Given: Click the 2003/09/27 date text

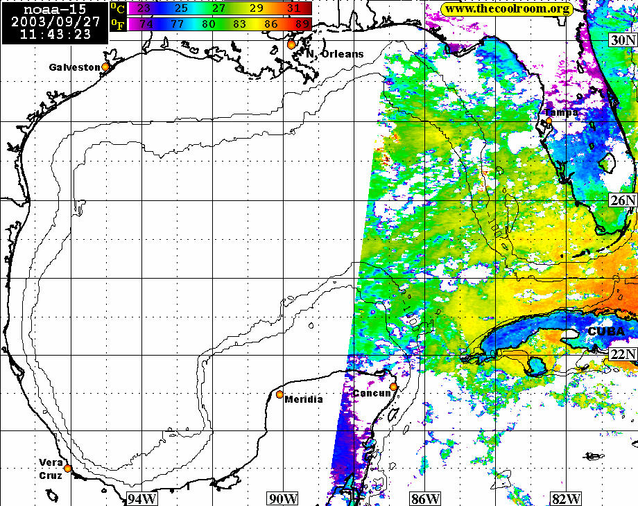Looking at the screenshot, I should (55, 21).
